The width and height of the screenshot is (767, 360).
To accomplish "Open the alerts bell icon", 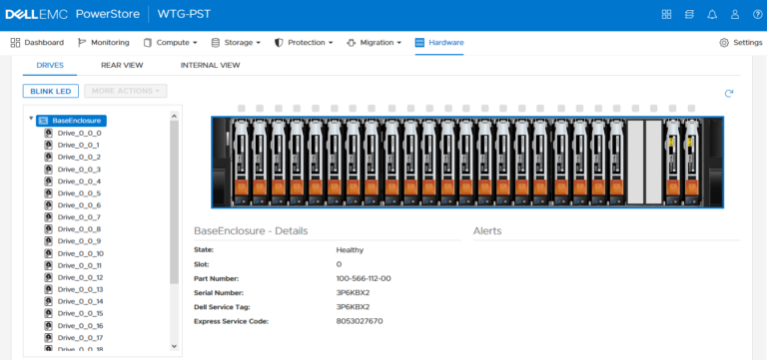I will pos(712,14).
